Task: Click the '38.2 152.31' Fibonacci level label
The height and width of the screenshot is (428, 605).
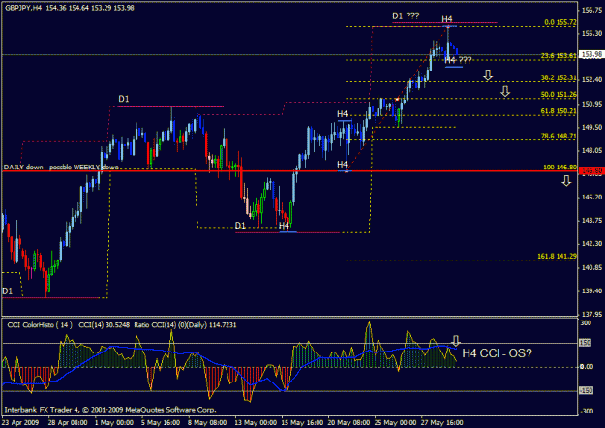Action: click(559, 77)
